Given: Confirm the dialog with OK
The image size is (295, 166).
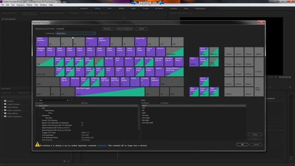Looking at the screenshot, I should pyautogui.click(x=242, y=144).
